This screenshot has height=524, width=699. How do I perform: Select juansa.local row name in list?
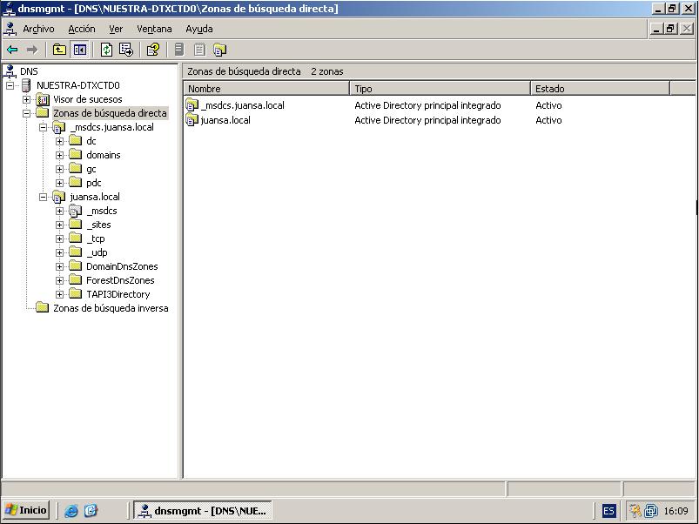click(225, 120)
